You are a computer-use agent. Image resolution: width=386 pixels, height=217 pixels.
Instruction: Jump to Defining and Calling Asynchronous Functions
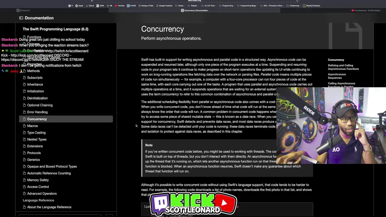click(x=343, y=67)
